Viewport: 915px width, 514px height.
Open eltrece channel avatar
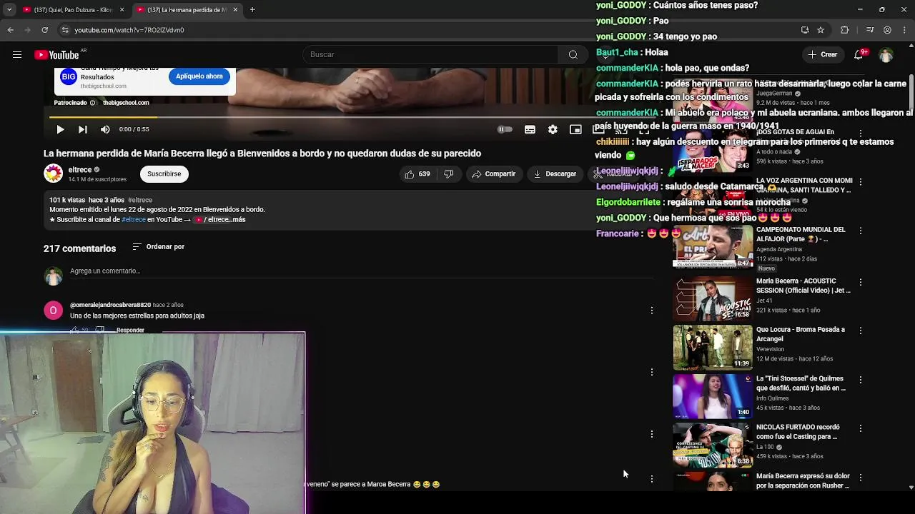[53, 173]
